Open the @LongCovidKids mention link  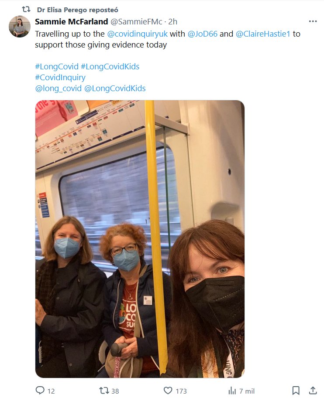click(x=115, y=88)
